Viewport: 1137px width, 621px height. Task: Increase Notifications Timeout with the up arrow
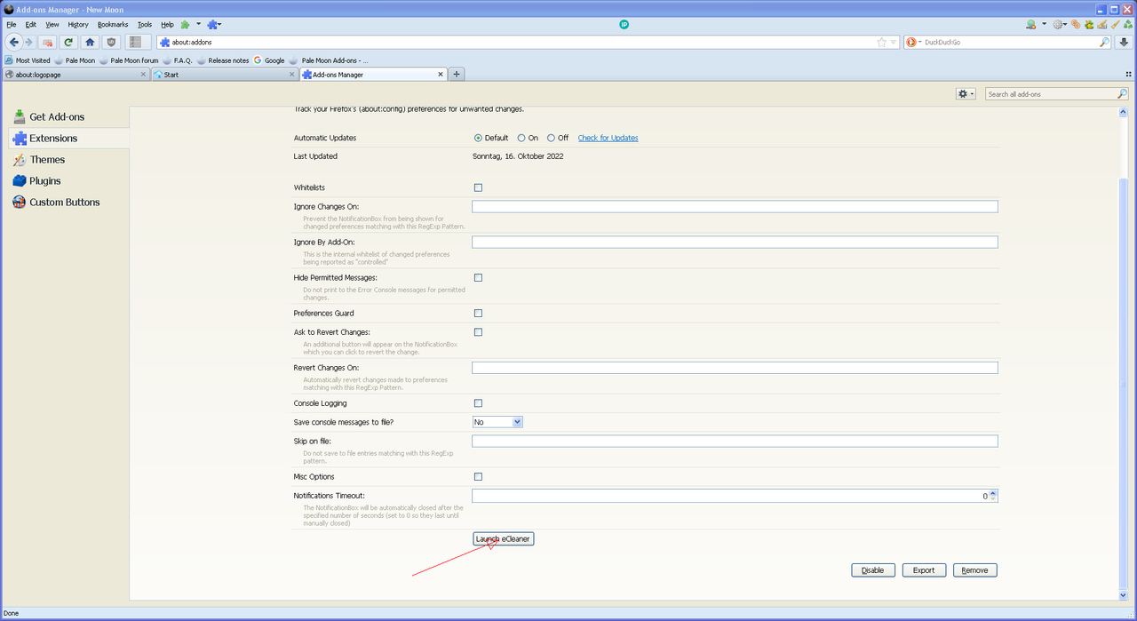pos(993,492)
